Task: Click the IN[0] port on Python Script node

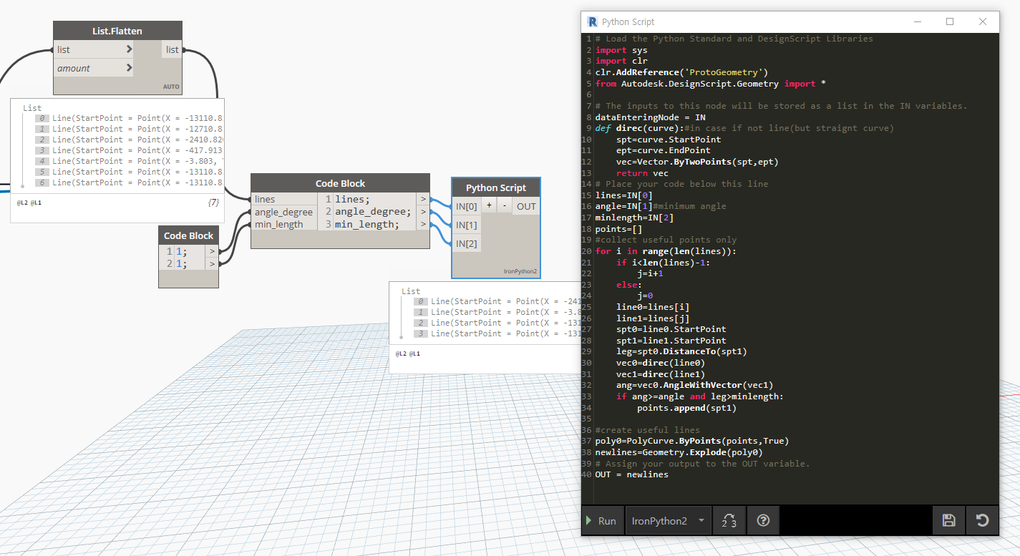Action: pos(466,206)
